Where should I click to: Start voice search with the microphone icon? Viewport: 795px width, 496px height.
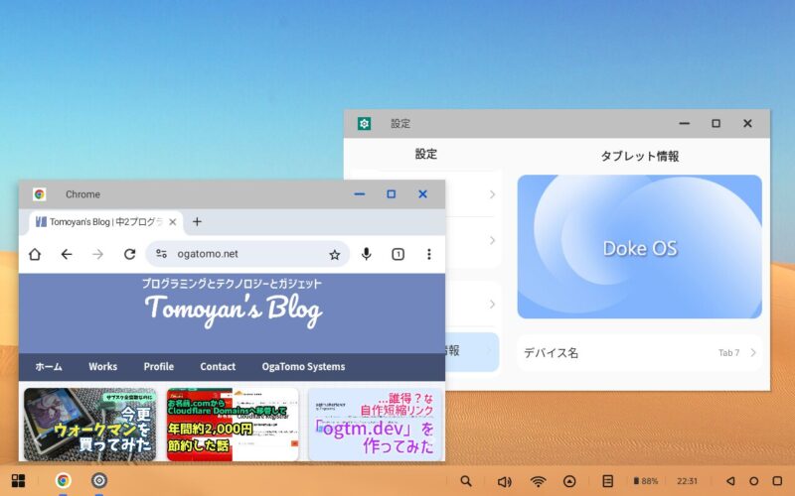(367, 254)
